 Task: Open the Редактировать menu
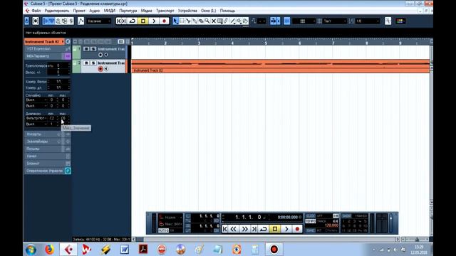point(57,11)
